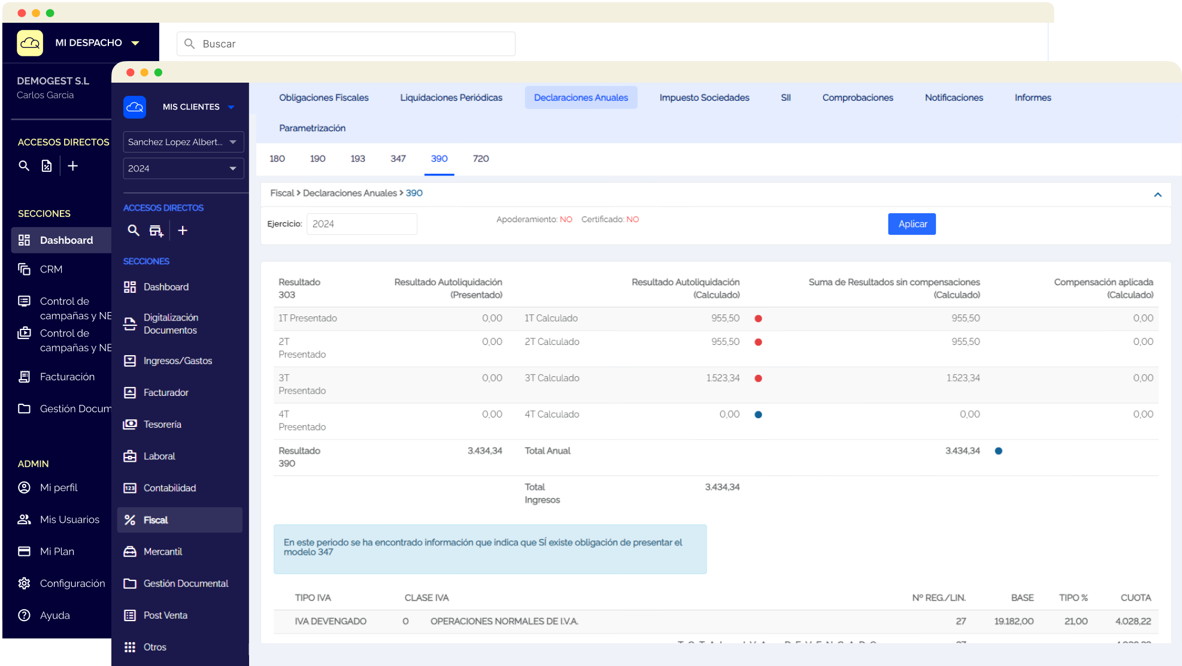Expand the MI DESPACHO dropdown
The width and height of the screenshot is (1182, 666).
135,43
